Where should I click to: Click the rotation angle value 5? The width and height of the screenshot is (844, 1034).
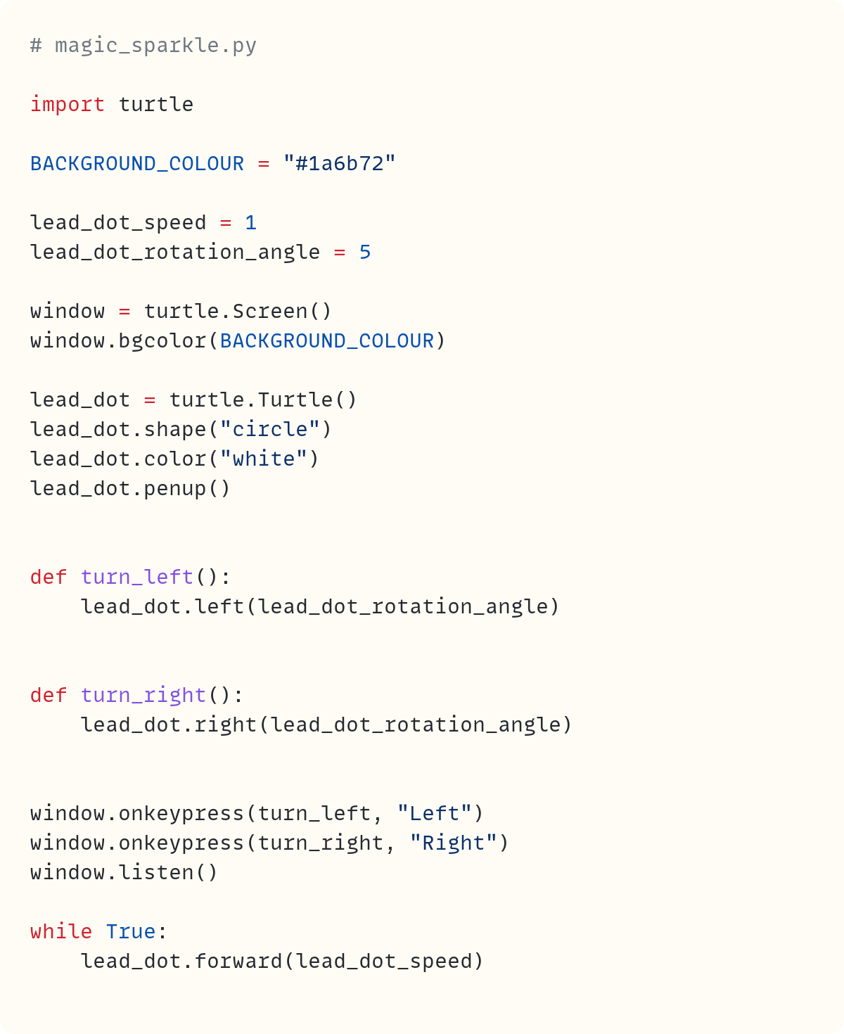(364, 253)
